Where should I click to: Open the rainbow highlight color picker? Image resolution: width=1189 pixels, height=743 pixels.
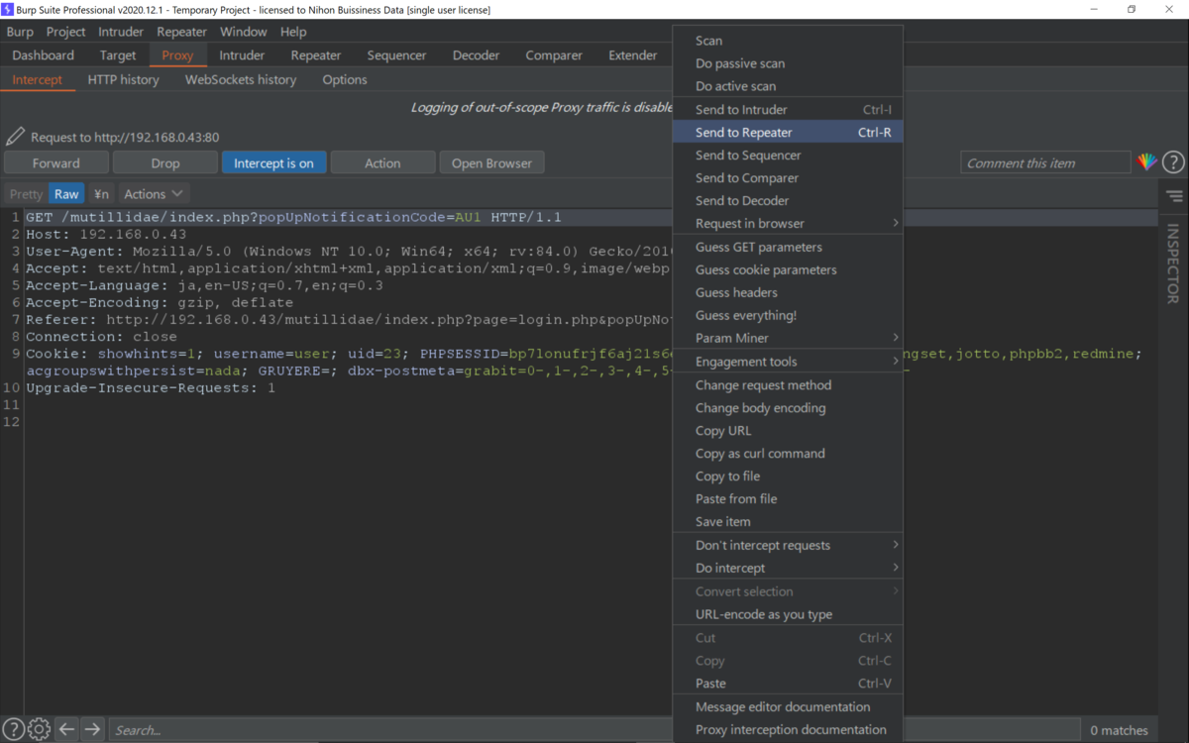(x=1146, y=162)
